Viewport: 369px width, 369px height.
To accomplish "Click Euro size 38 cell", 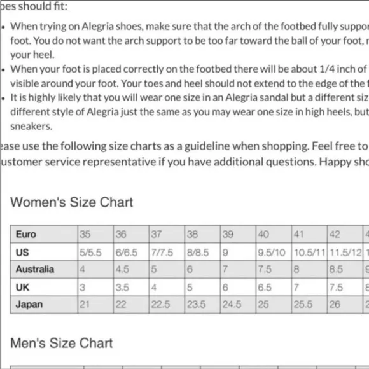I will [x=202, y=234].
